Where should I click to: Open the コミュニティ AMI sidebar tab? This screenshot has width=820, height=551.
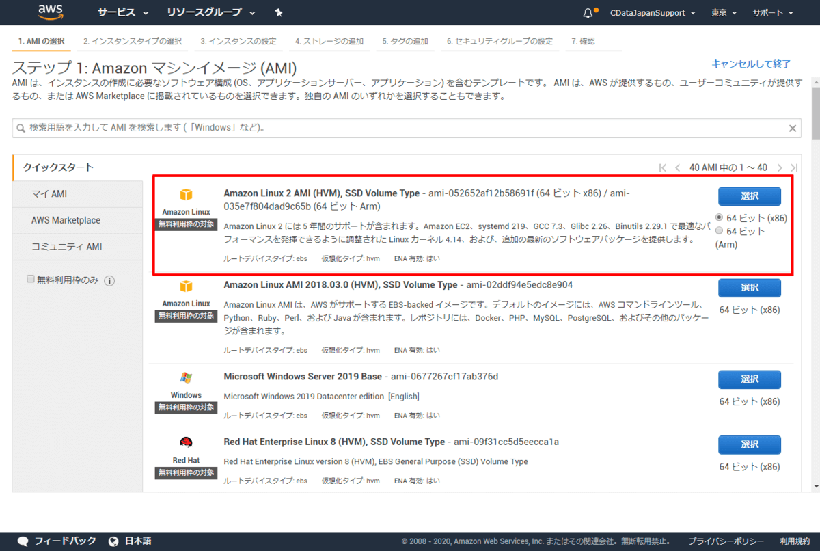pos(78,246)
